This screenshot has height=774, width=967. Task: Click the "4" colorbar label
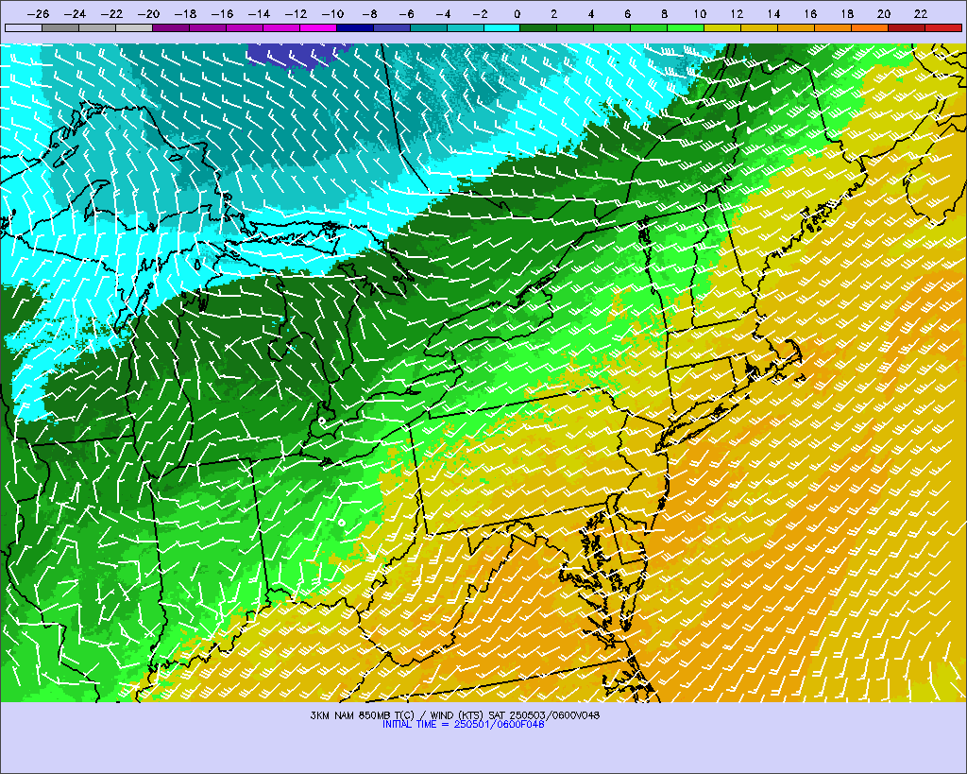pos(591,14)
